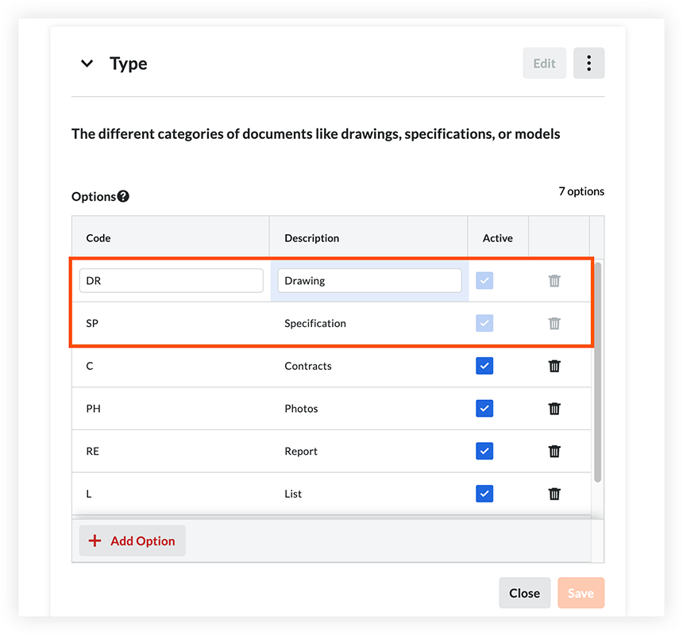Open the three-dot more options menu
The width and height of the screenshot is (683, 635).
[x=588, y=63]
